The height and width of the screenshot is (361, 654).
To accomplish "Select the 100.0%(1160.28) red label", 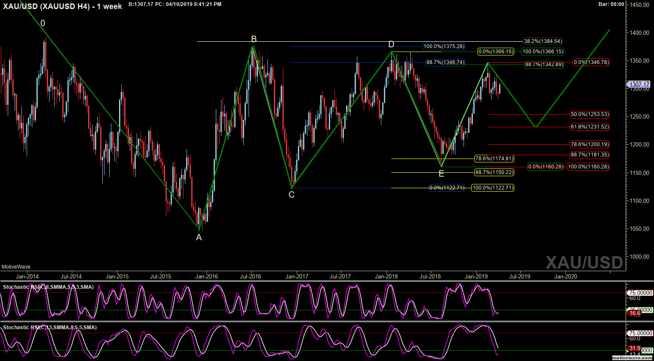I will (x=588, y=167).
